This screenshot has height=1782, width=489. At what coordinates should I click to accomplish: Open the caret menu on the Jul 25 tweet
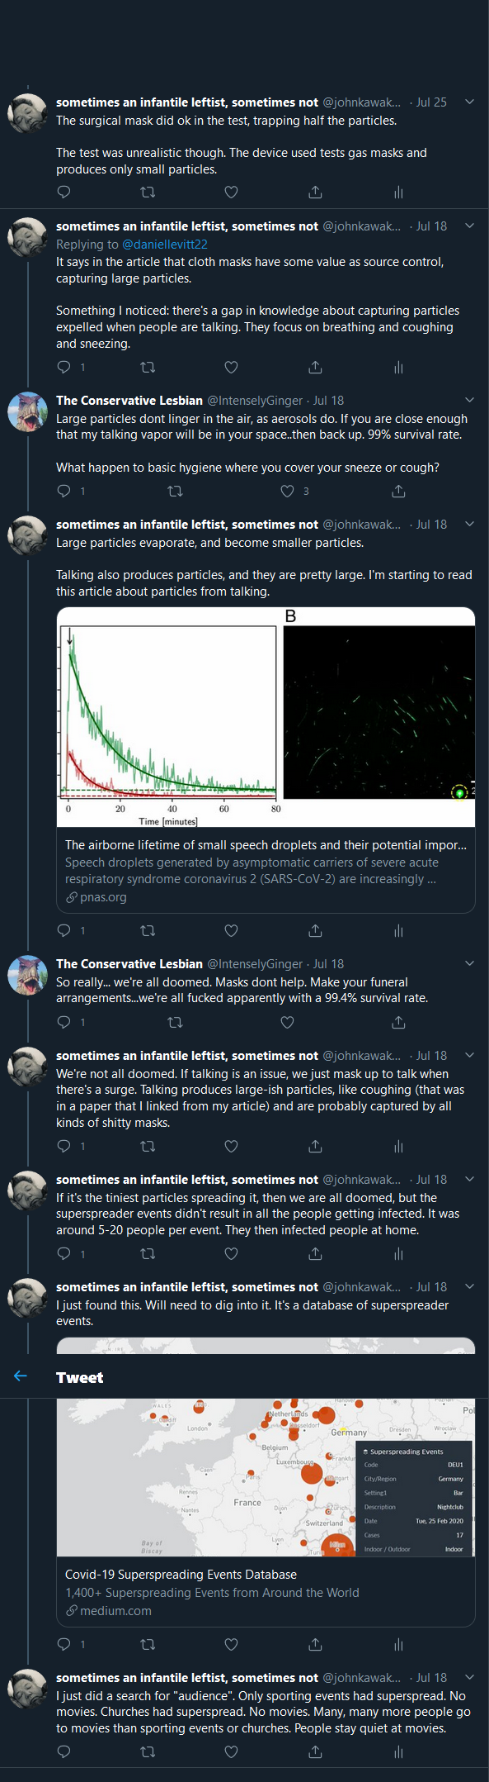(x=469, y=102)
